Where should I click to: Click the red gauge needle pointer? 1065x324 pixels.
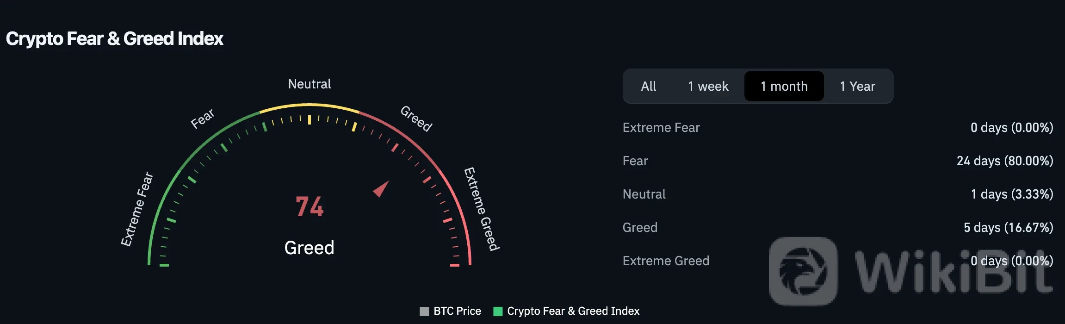[382, 188]
